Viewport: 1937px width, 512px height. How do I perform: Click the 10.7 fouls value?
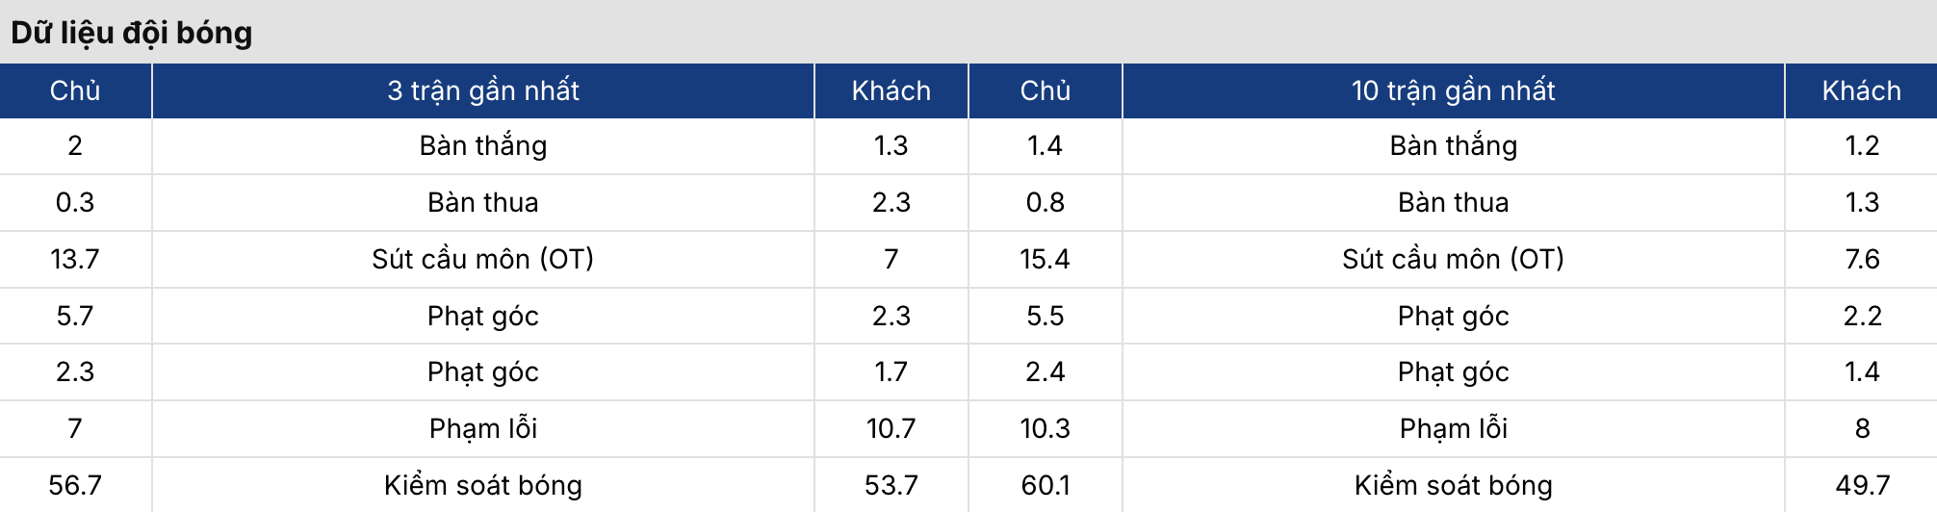pyautogui.click(x=891, y=428)
